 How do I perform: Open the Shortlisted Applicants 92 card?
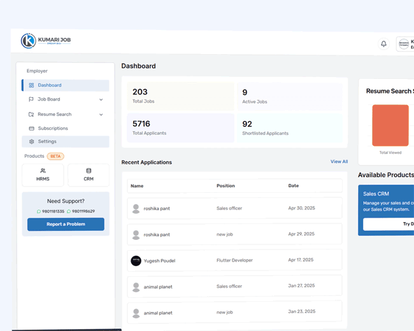pos(289,128)
